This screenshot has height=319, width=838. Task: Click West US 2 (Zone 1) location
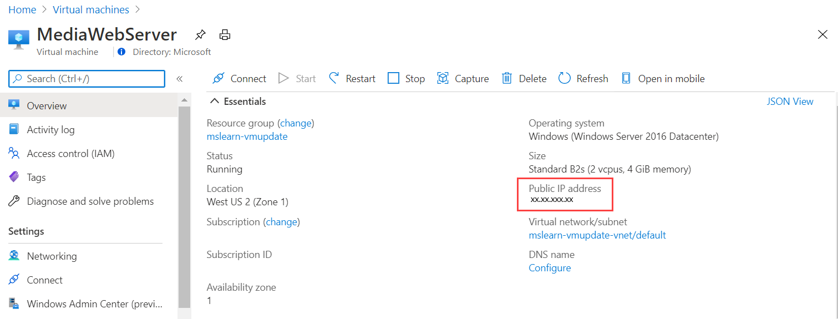coord(247,202)
